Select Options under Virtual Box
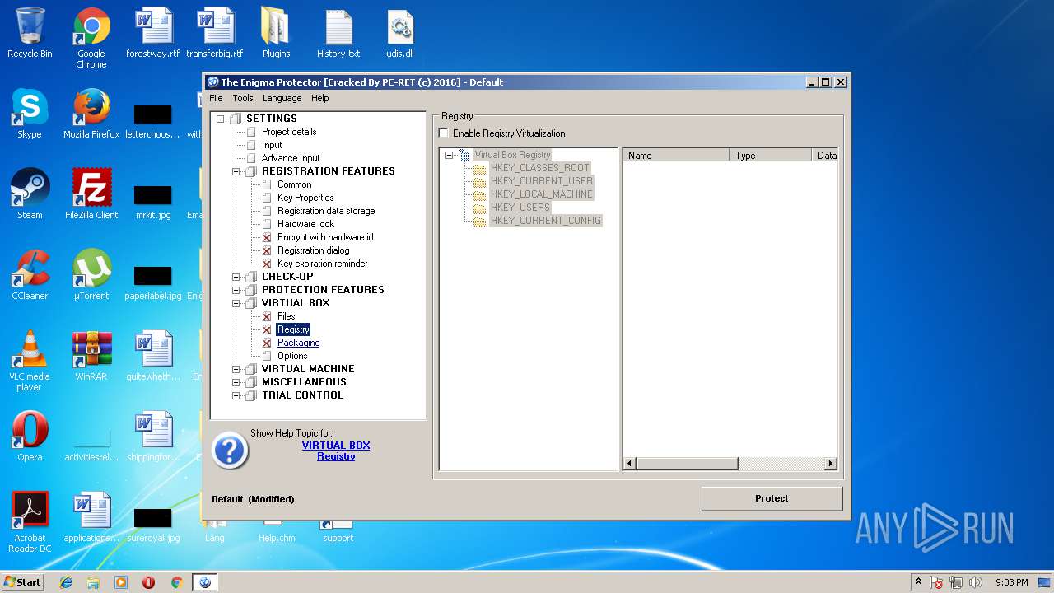 coord(292,356)
